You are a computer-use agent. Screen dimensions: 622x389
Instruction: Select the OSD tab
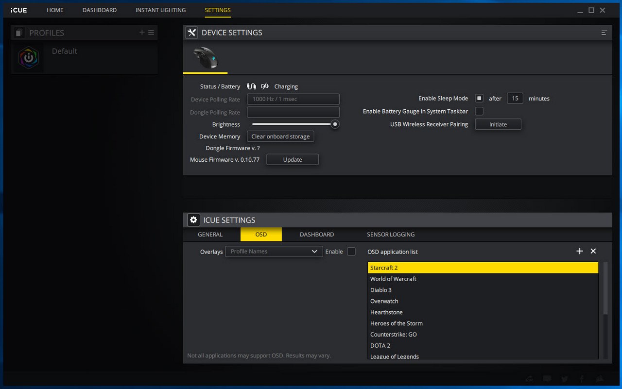coord(261,234)
